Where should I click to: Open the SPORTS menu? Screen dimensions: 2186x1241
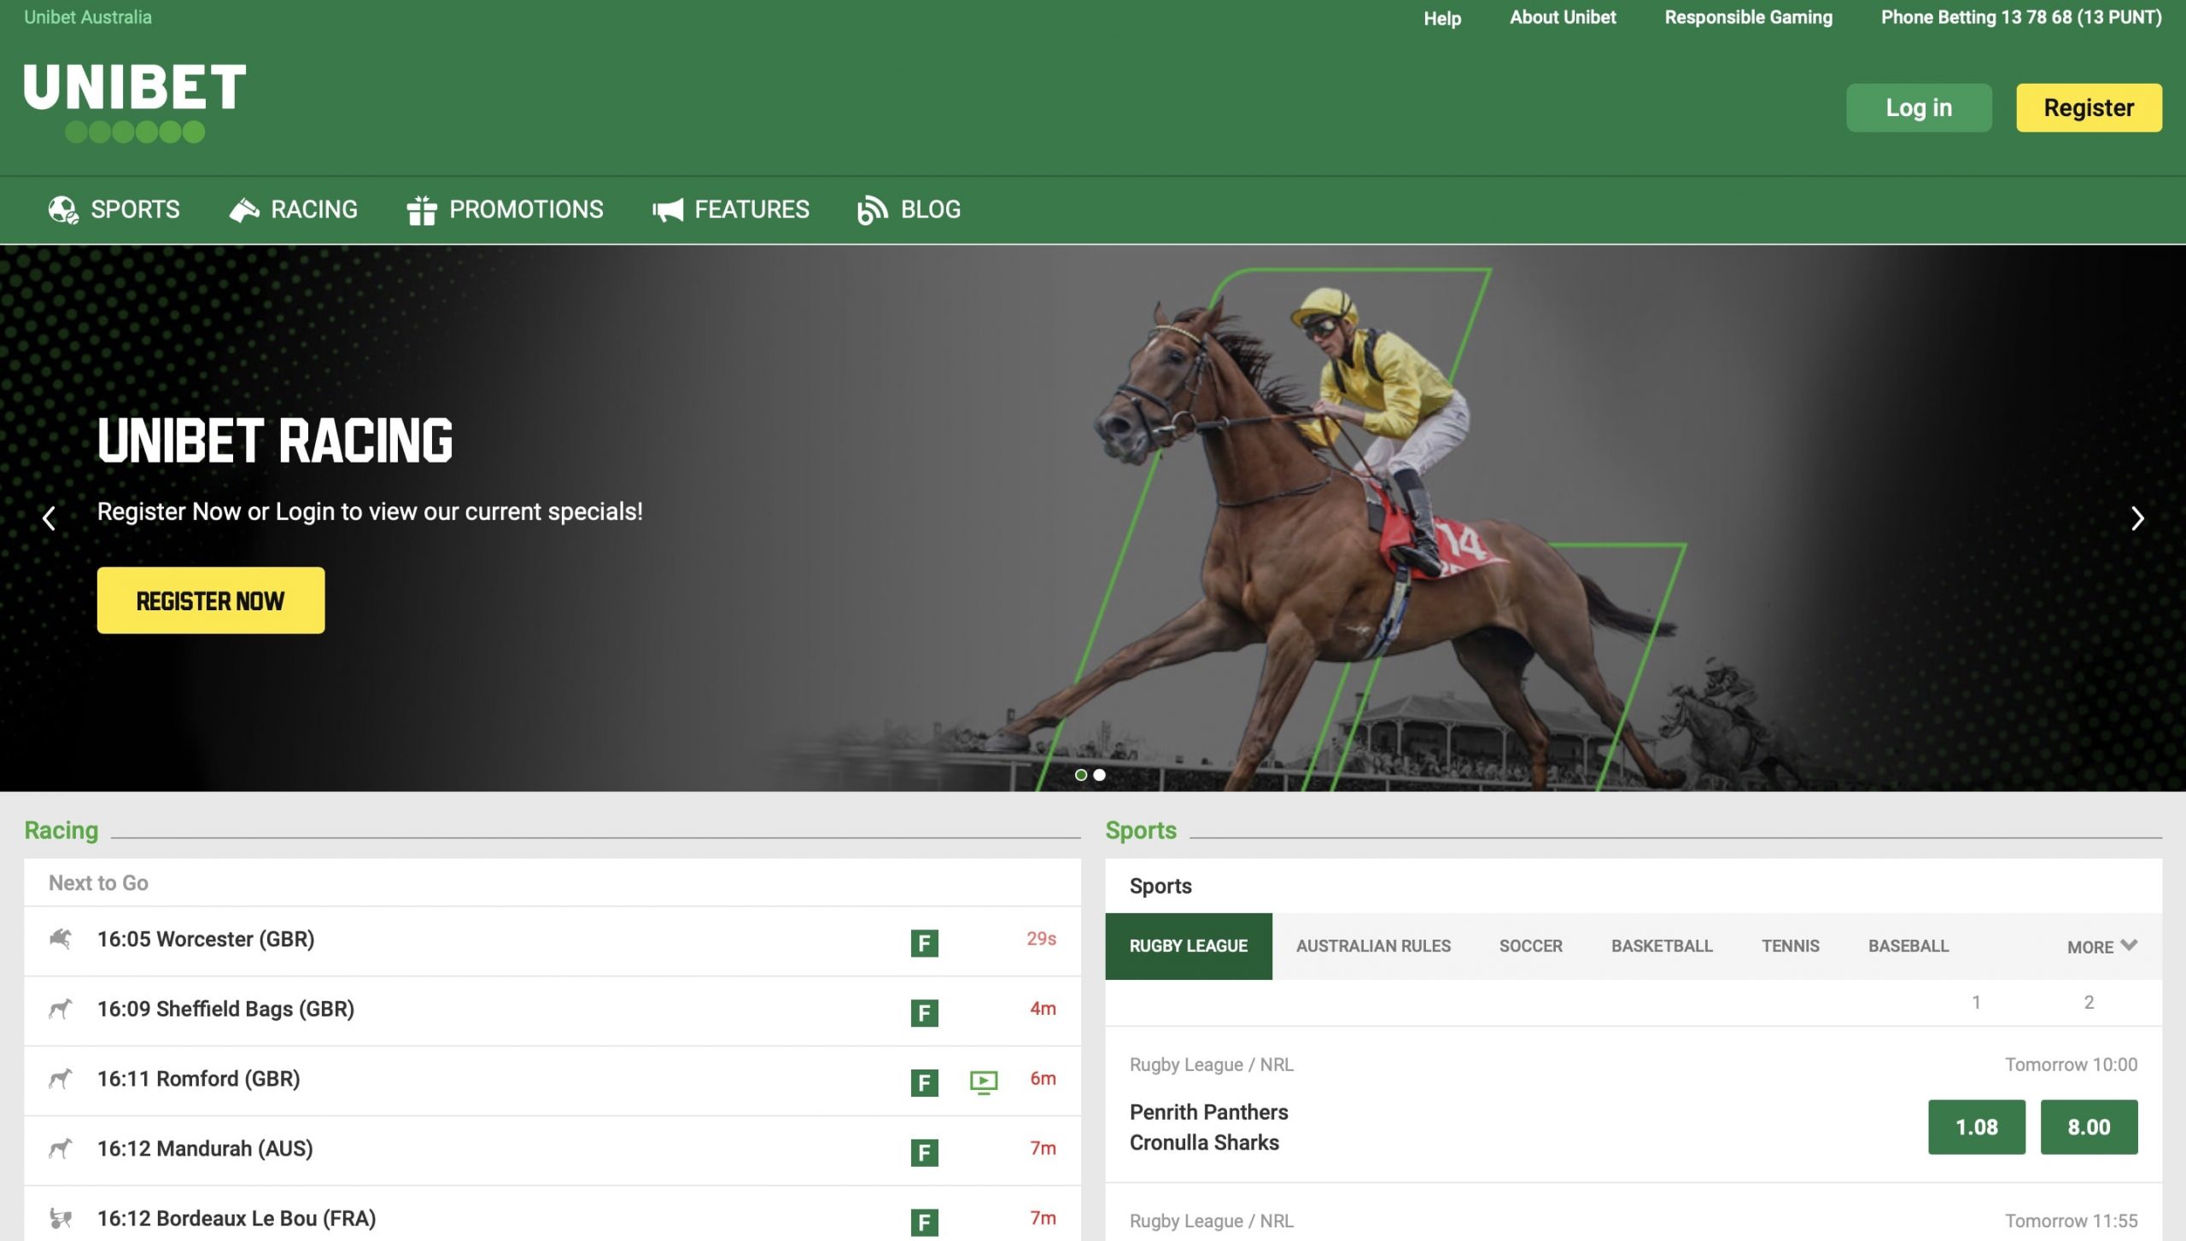coord(114,210)
